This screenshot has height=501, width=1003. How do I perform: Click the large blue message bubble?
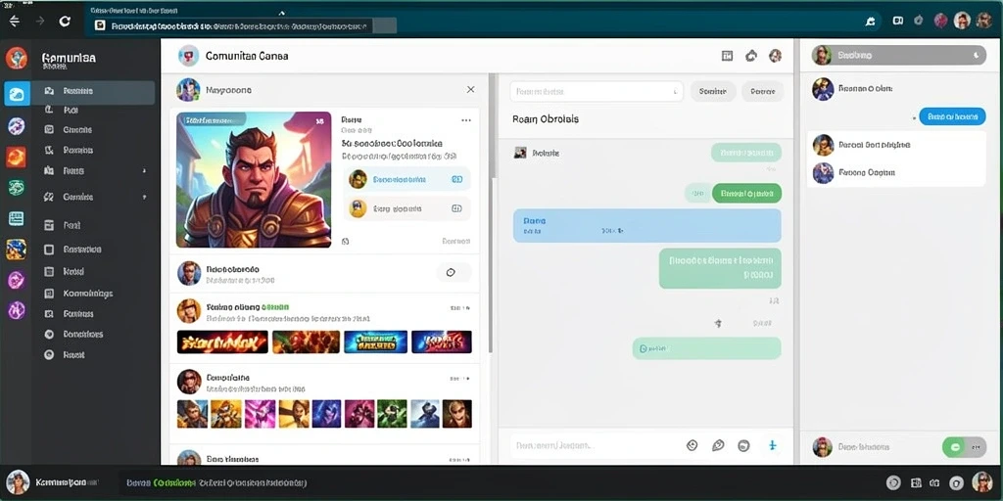(646, 226)
